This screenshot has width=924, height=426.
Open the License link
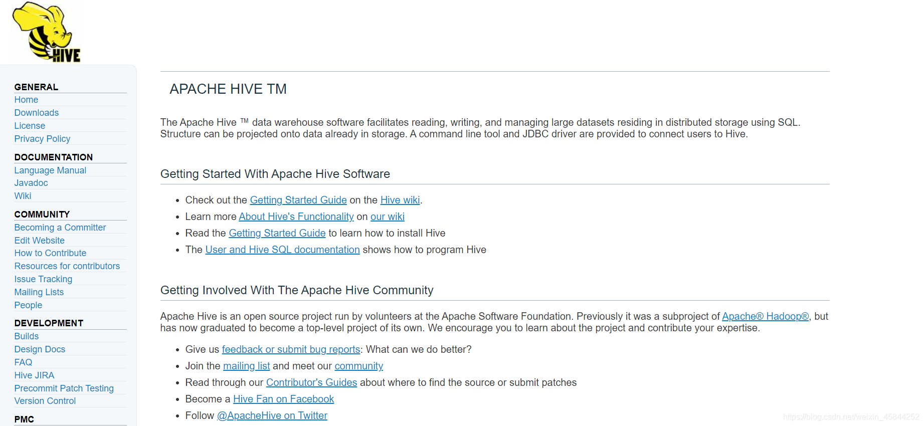click(30, 126)
